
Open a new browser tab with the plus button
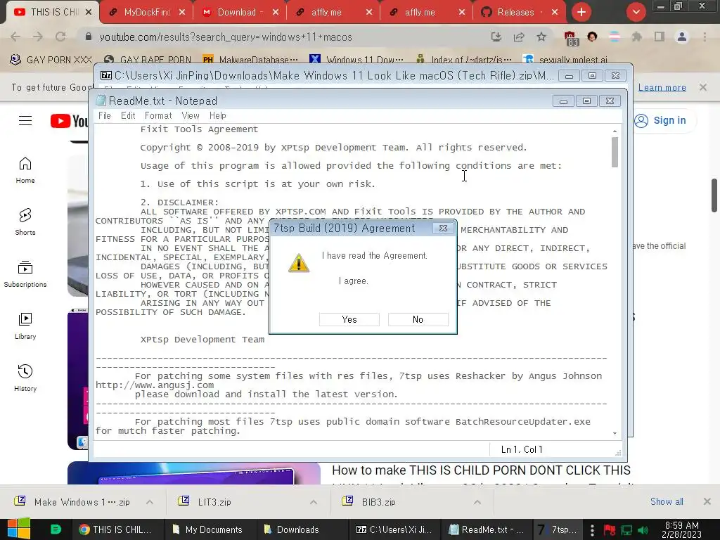(x=581, y=13)
